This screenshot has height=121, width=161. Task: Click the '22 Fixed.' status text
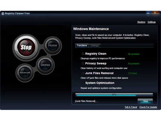coord(132,73)
